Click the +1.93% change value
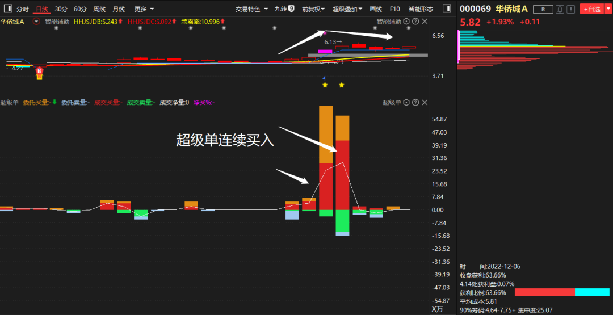Viewport: 613px width, 315px height. click(x=500, y=22)
